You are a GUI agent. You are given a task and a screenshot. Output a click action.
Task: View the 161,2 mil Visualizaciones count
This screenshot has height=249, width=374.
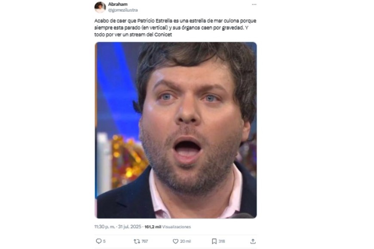[x=168, y=227]
